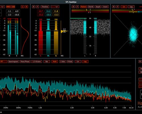Screen dimensions: 142x114
Task: Switch analyzer to Spectrogram
Action: tap(13, 62)
